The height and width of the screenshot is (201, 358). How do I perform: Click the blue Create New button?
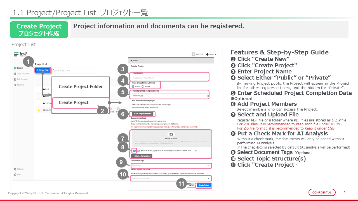coord(43,70)
